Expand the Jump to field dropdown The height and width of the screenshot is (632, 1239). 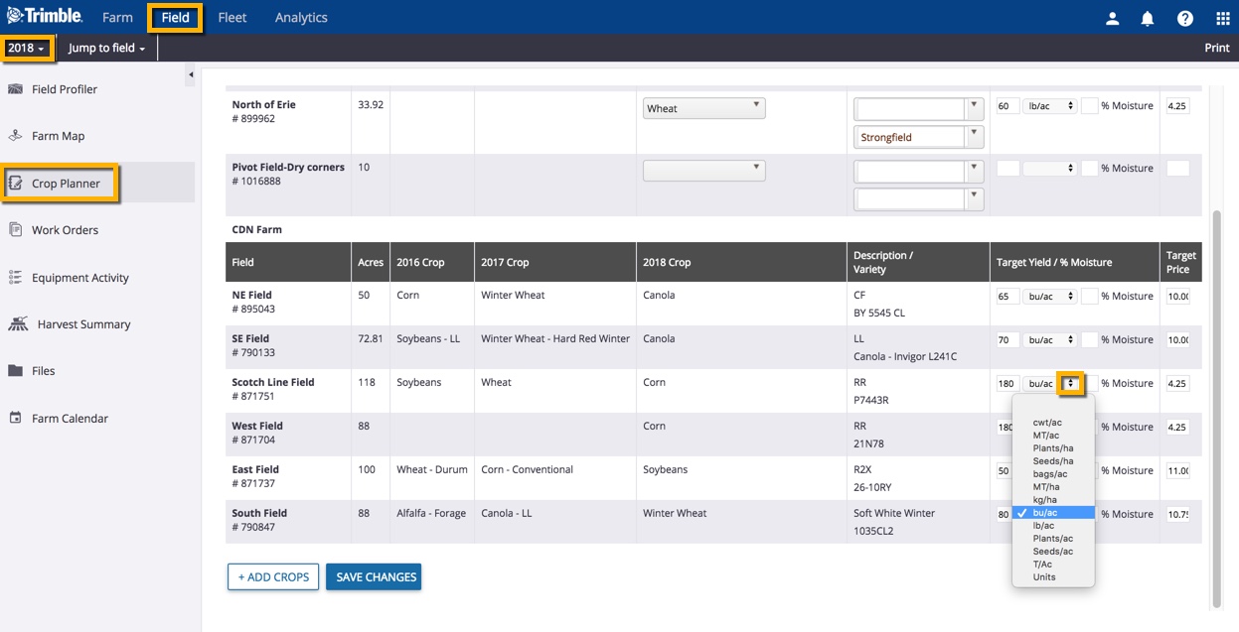[106, 49]
